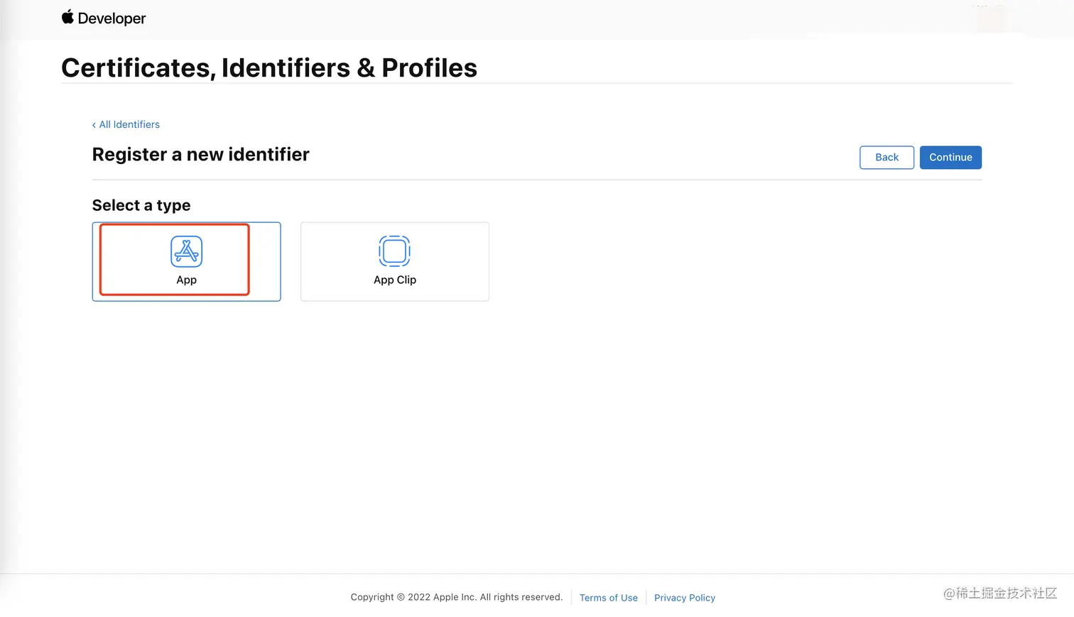
Task: Click the "App" label under the icon
Action: (186, 280)
